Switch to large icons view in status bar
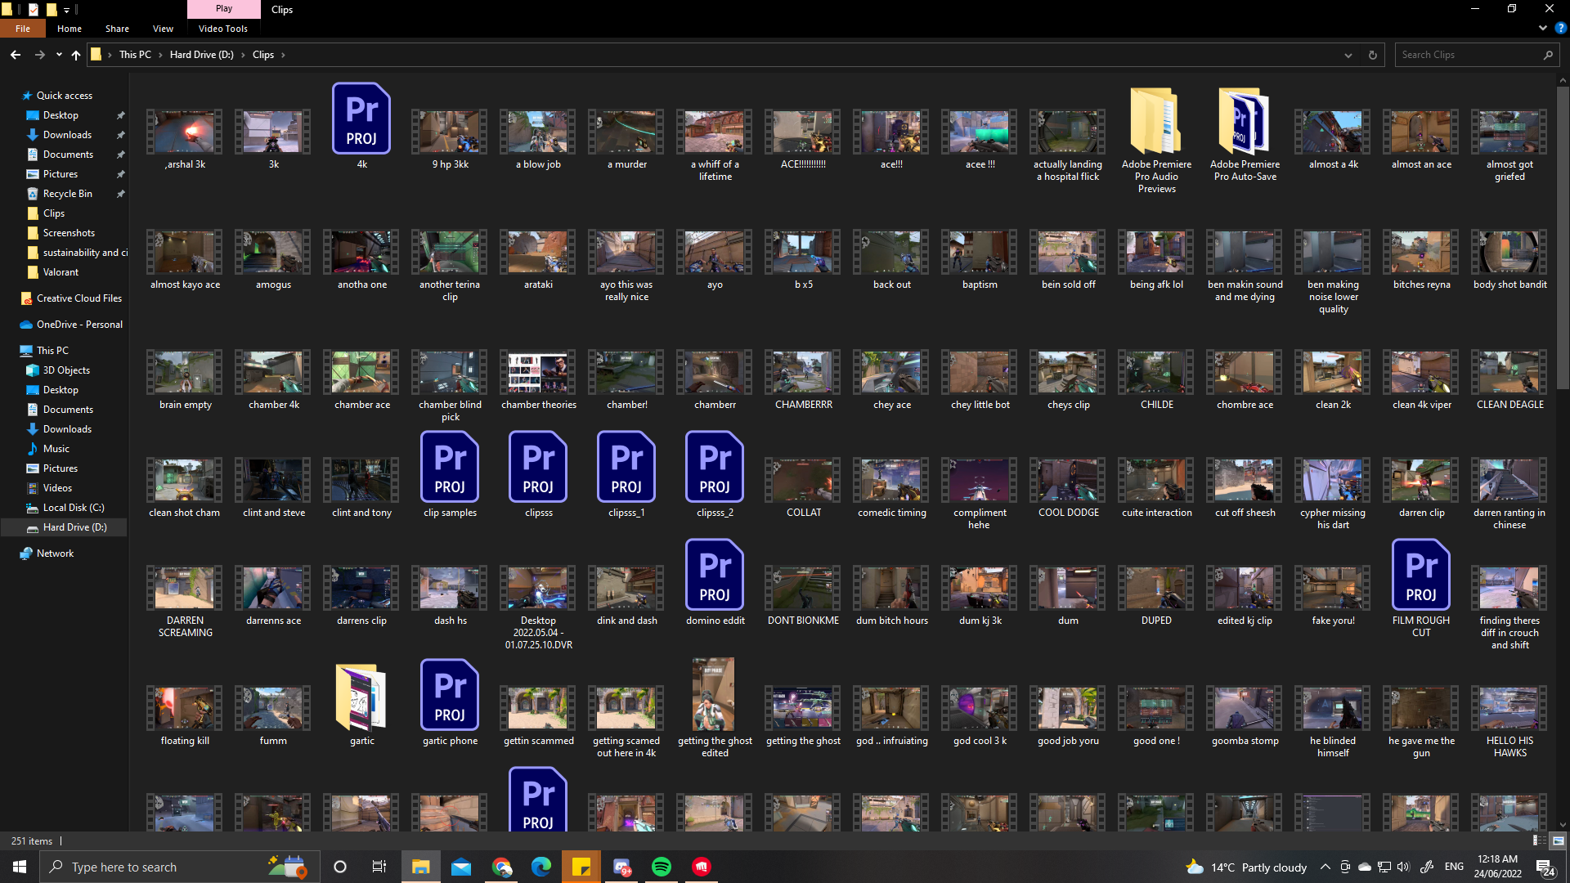Viewport: 1570px width, 883px height. click(1559, 840)
